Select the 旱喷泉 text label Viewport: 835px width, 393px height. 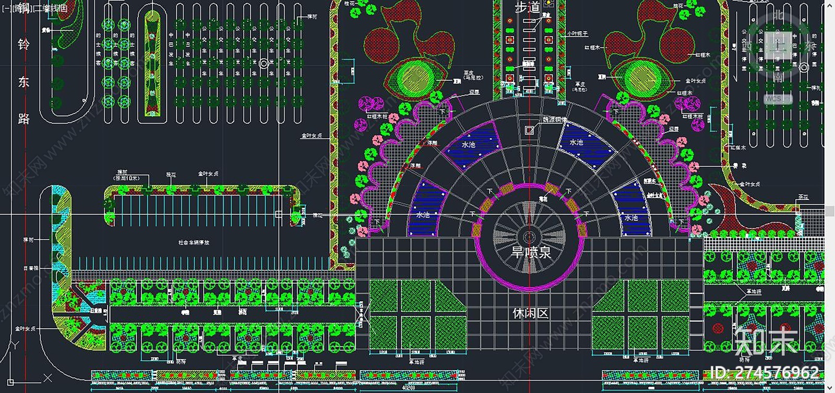[x=531, y=253]
